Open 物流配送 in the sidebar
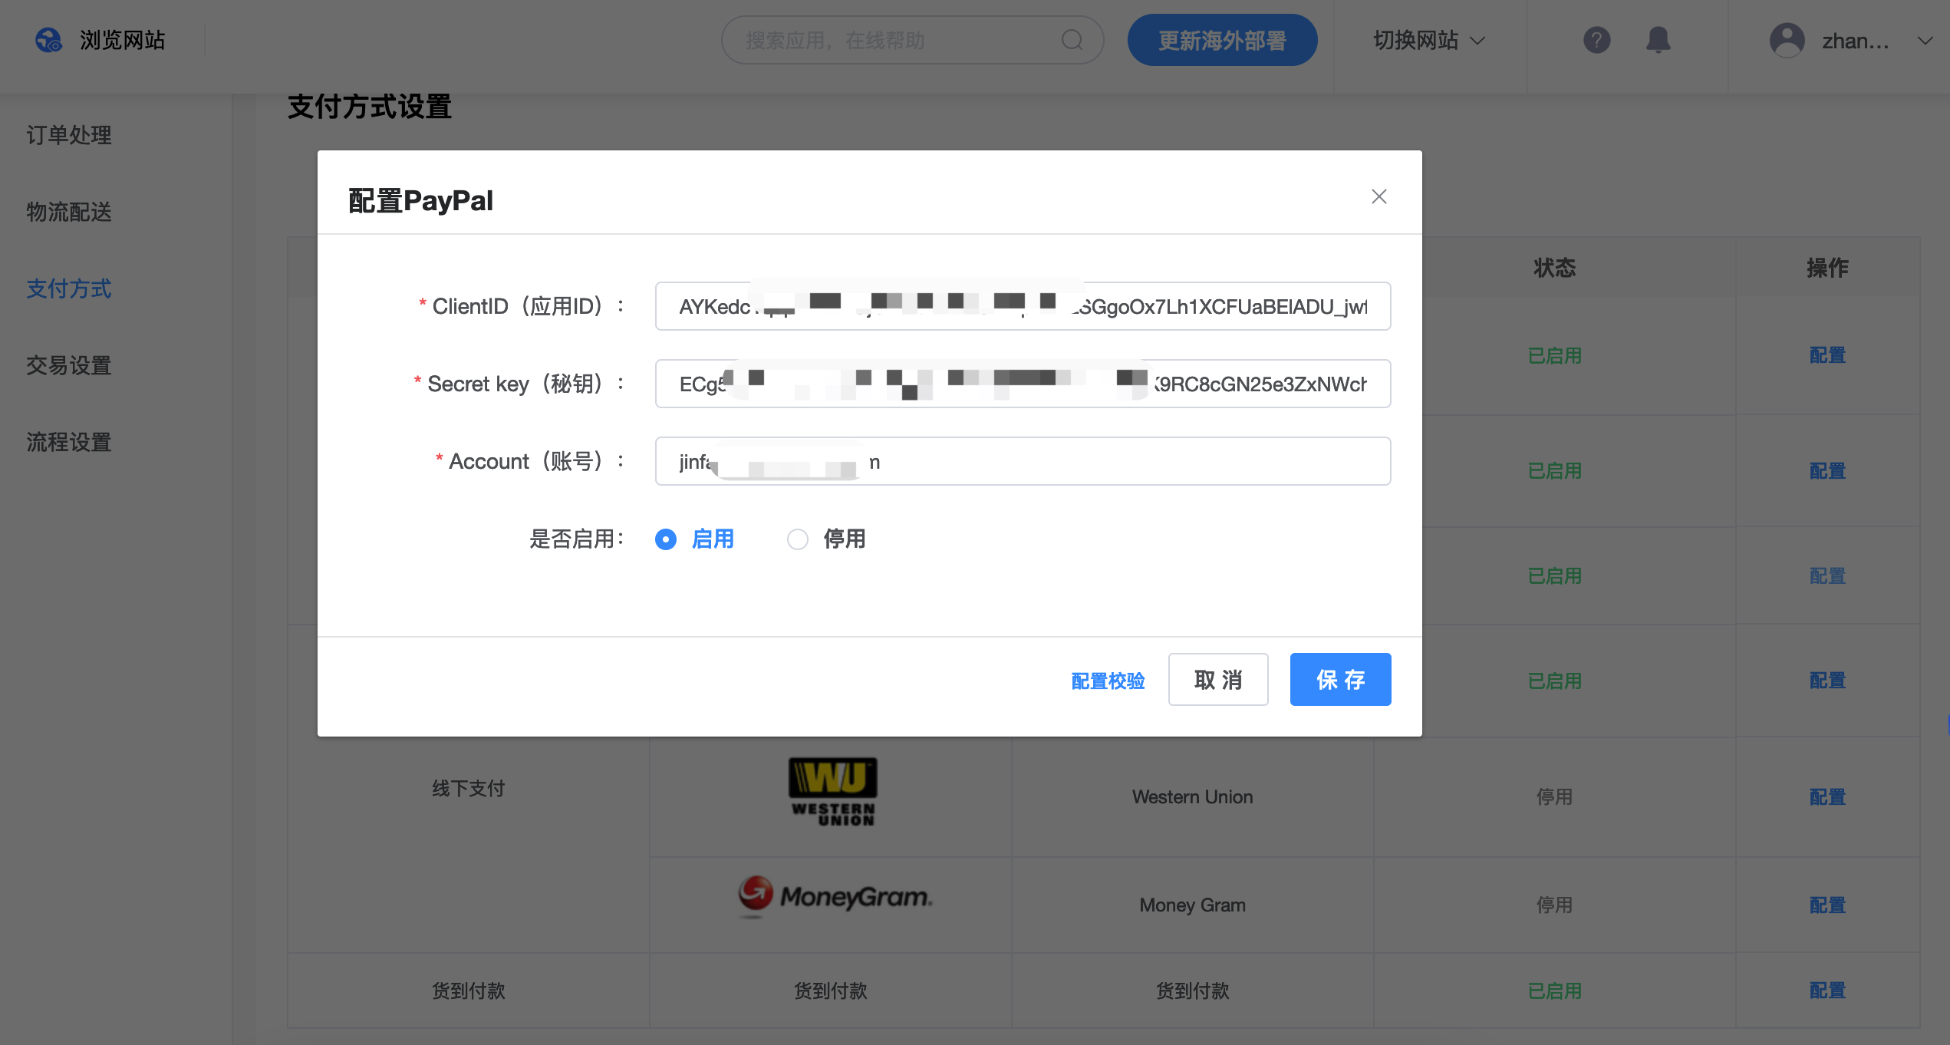 tap(69, 212)
